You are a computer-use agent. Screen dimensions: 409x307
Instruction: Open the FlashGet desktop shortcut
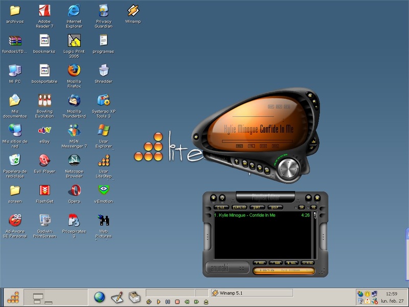pos(44,190)
